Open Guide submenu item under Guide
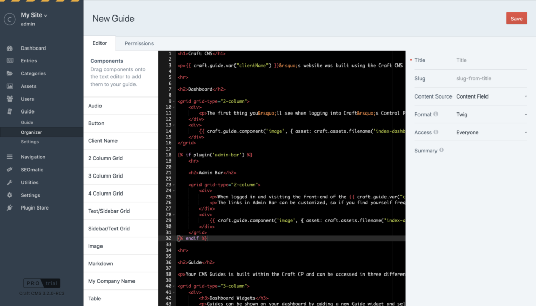The width and height of the screenshot is (536, 306). (x=27, y=122)
